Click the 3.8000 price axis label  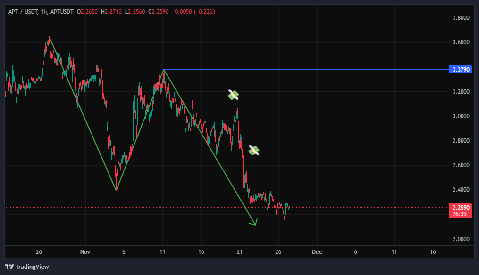460,18
